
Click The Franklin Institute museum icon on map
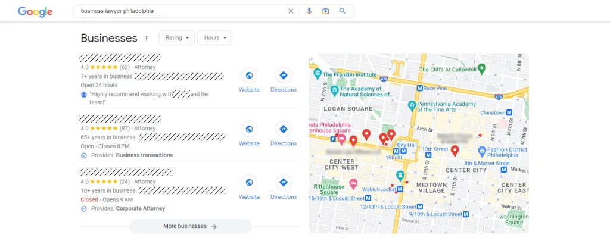(x=318, y=73)
